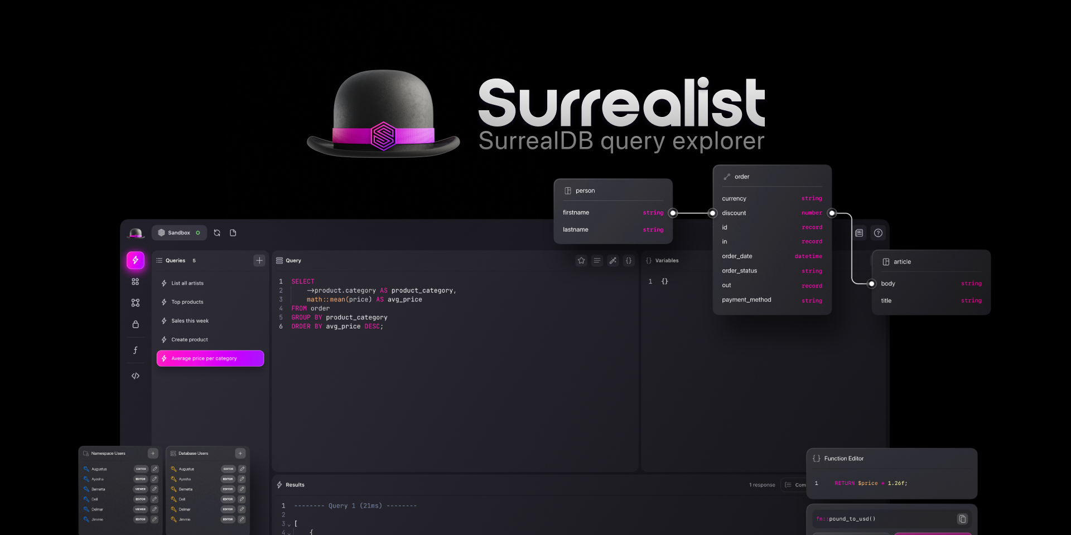The width and height of the screenshot is (1071, 535).
Task: Edit namespace user Bernetta with pencil icon
Action: pyautogui.click(x=155, y=489)
